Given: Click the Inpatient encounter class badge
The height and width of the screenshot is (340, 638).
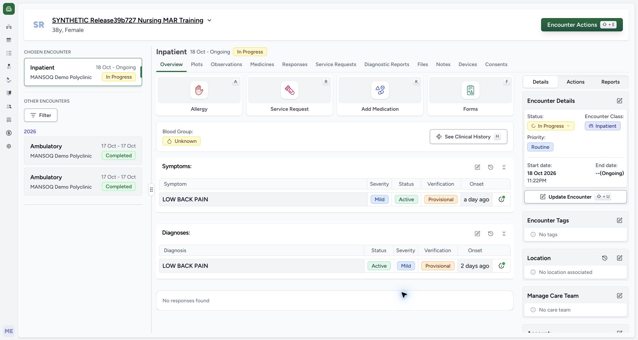Looking at the screenshot, I should [603, 126].
